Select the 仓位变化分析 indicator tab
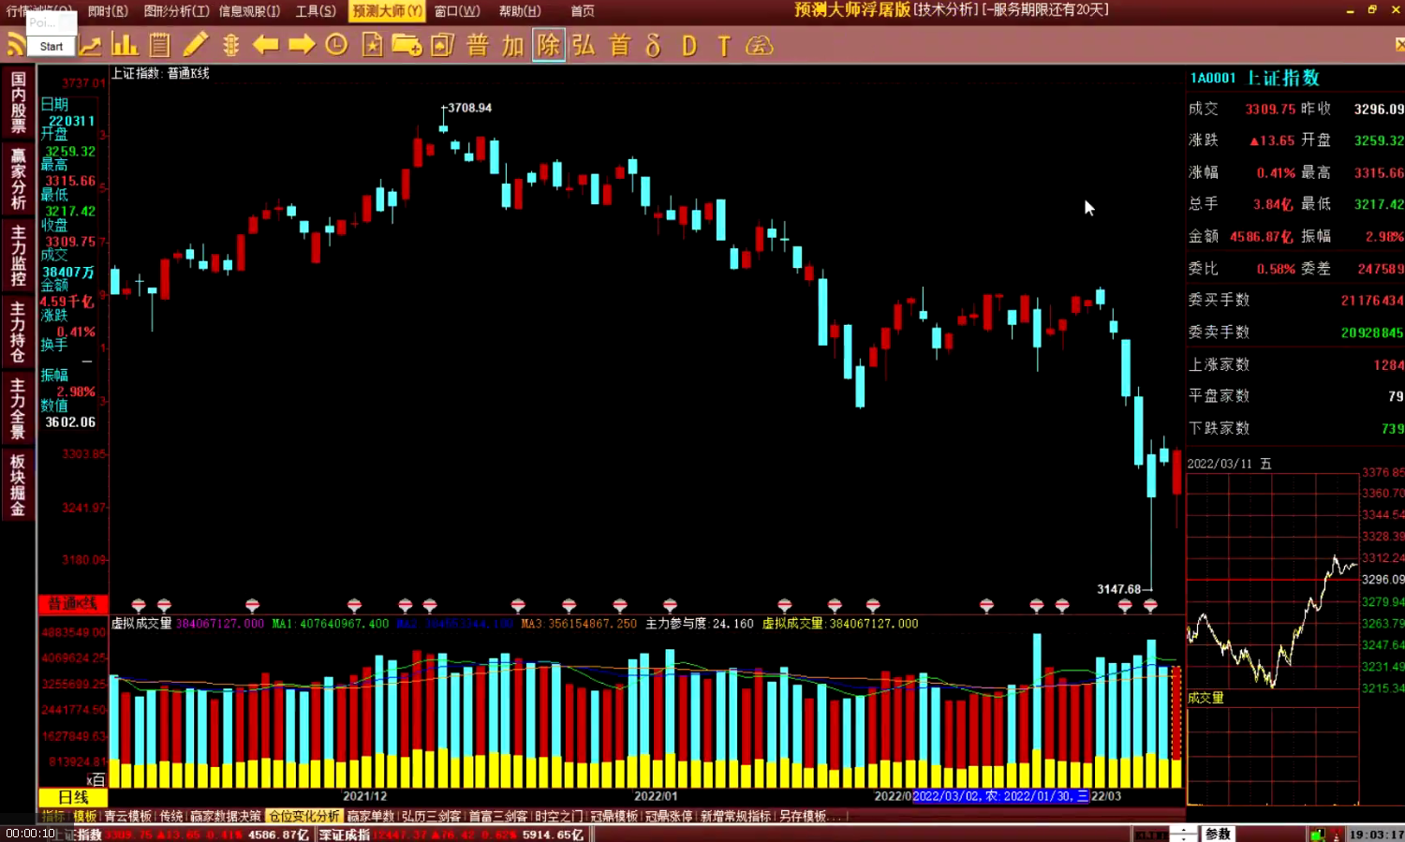Screen dimensions: 1405x842 (304, 816)
